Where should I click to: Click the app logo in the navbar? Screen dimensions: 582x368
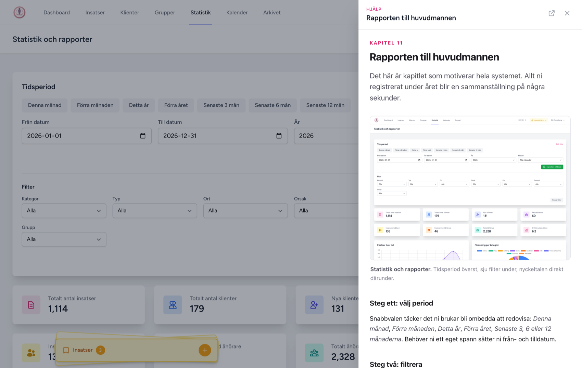click(20, 12)
